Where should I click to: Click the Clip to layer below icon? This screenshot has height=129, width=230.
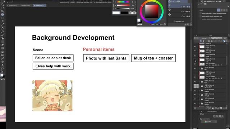(x=201, y=41)
